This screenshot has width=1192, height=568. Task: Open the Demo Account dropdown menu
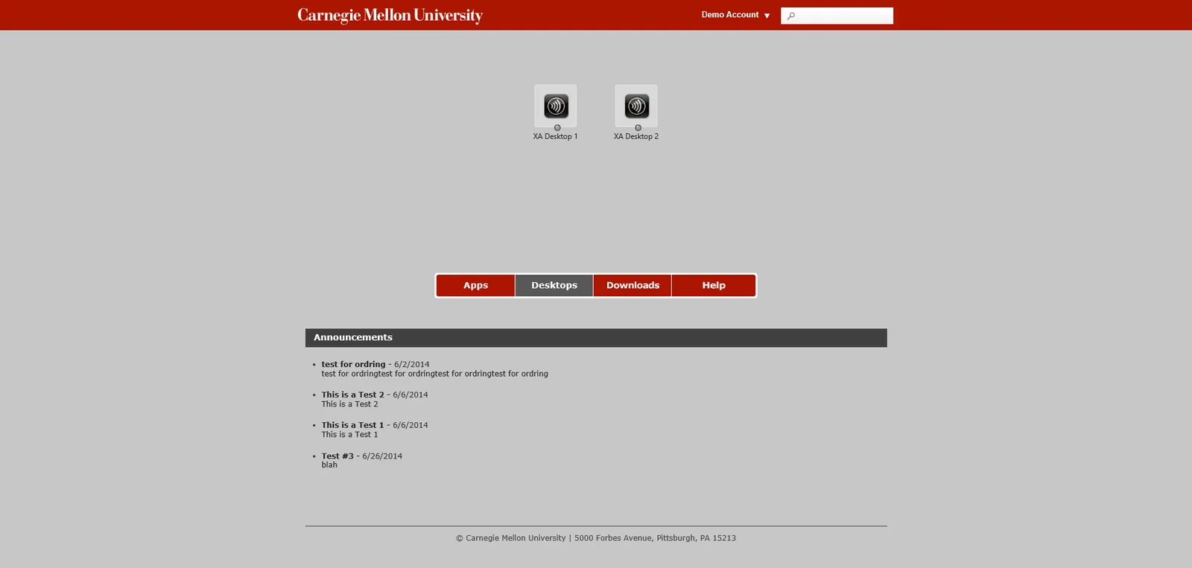coord(735,15)
